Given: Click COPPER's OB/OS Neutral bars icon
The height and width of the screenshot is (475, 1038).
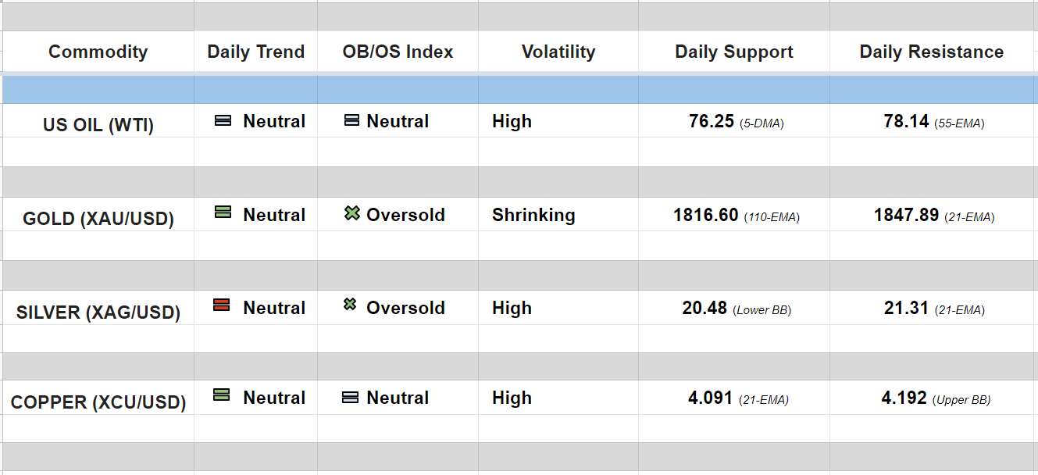Looking at the screenshot, I should 351,398.
